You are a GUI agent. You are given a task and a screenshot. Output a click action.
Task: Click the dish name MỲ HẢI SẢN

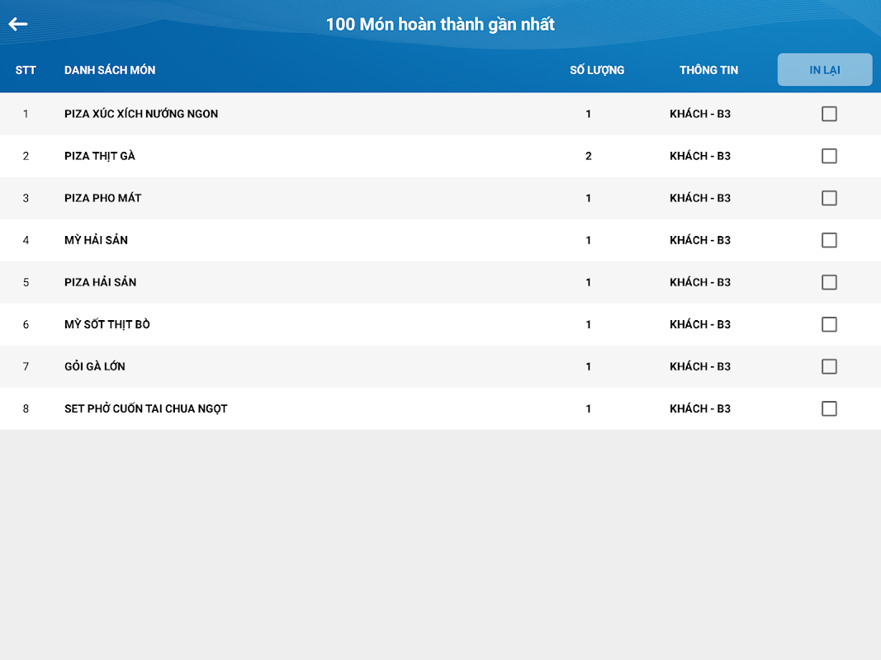click(x=96, y=240)
